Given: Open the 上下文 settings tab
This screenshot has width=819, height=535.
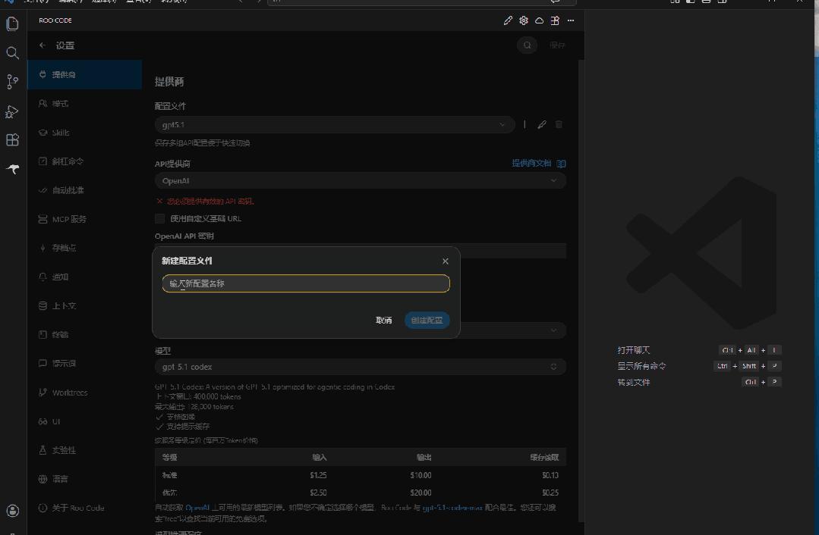Looking at the screenshot, I should pos(84,306).
